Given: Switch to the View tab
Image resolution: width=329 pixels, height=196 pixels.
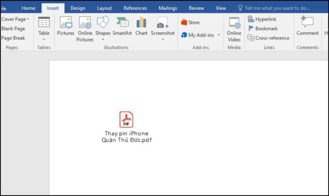Looking at the screenshot, I should (x=221, y=8).
